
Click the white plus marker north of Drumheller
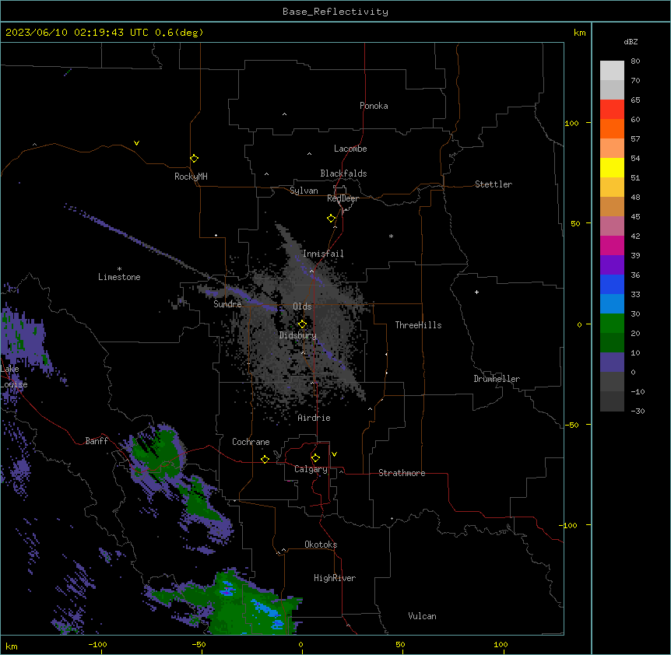pos(476,292)
